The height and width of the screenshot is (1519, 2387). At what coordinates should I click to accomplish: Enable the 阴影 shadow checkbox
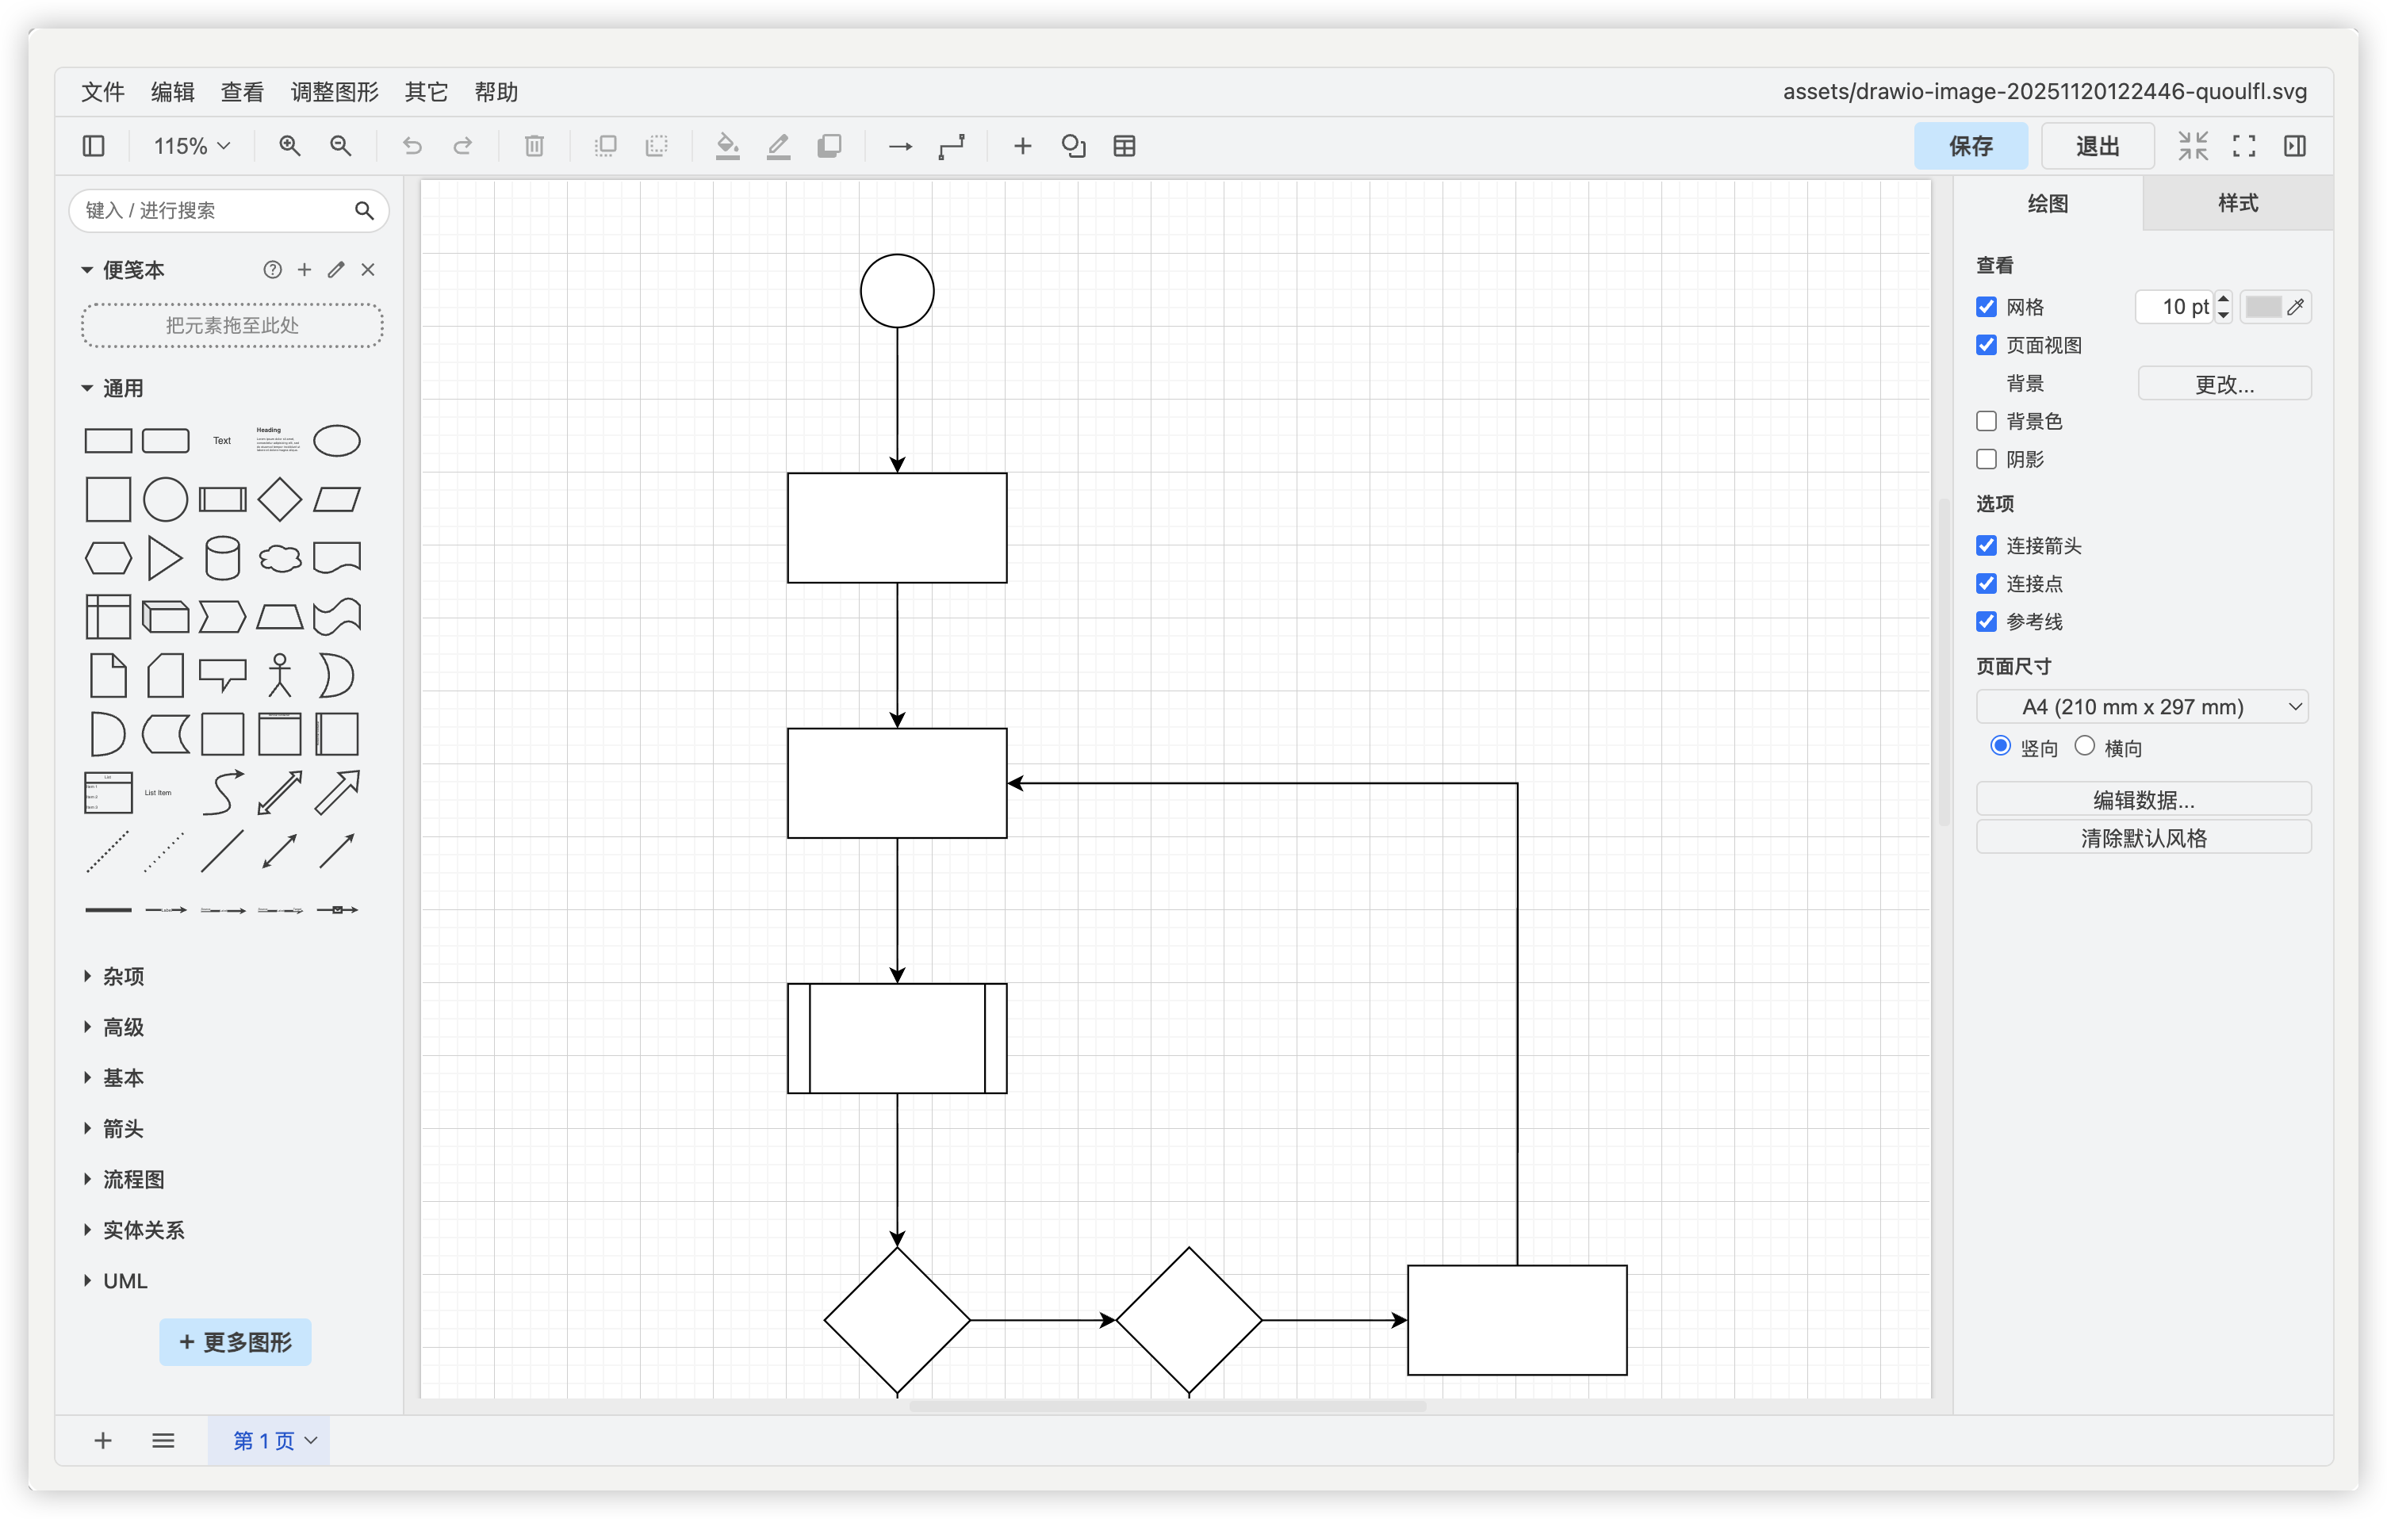click(1987, 460)
